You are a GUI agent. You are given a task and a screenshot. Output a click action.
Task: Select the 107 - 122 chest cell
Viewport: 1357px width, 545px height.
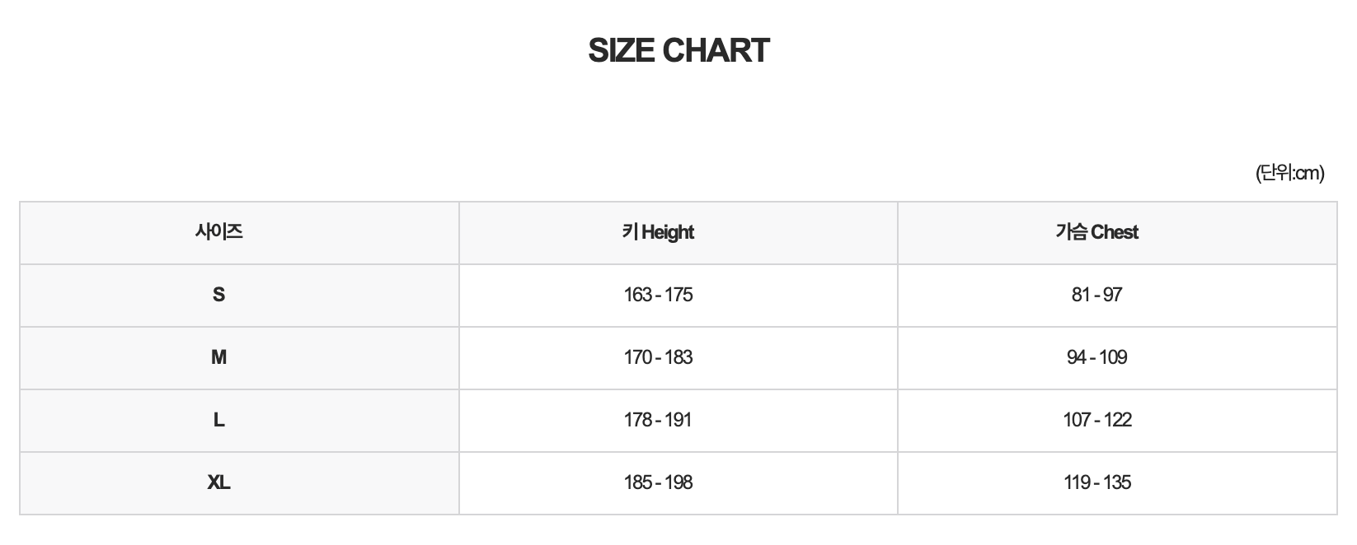1096,420
